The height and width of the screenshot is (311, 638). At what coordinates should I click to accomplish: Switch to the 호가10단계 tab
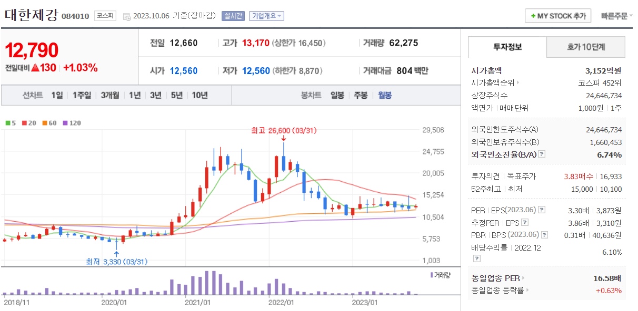586,47
